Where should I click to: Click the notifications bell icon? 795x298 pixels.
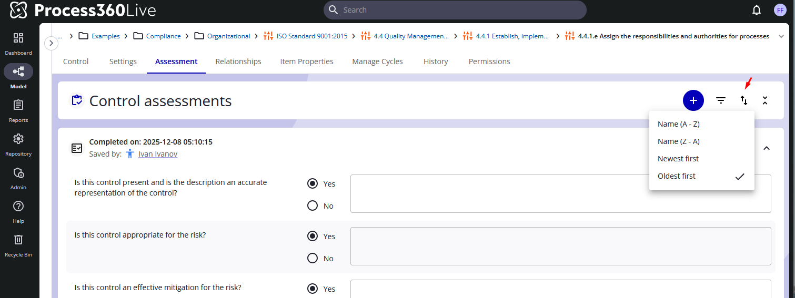[757, 10]
